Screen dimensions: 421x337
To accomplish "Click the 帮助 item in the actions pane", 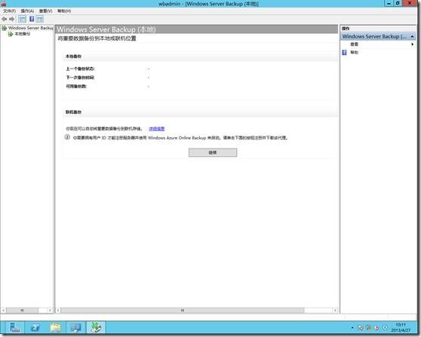I will pyautogui.click(x=354, y=52).
